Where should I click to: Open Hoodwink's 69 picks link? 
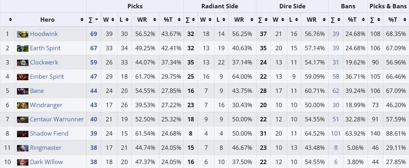tap(94, 34)
